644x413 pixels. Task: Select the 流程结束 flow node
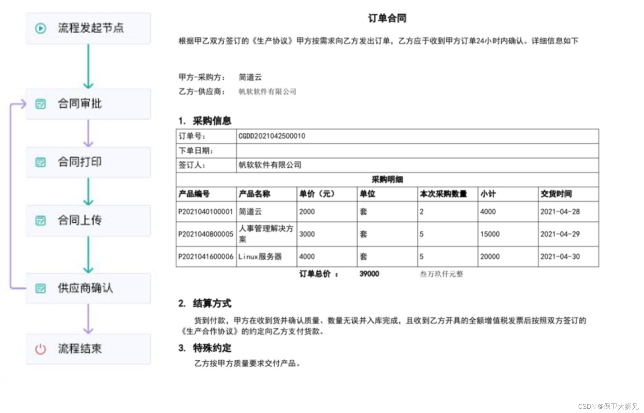click(x=88, y=349)
